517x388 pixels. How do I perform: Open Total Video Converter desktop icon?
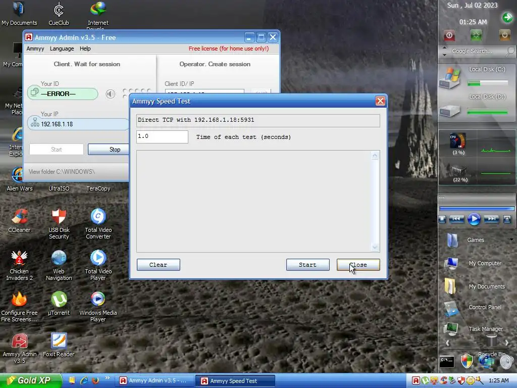pos(98,224)
